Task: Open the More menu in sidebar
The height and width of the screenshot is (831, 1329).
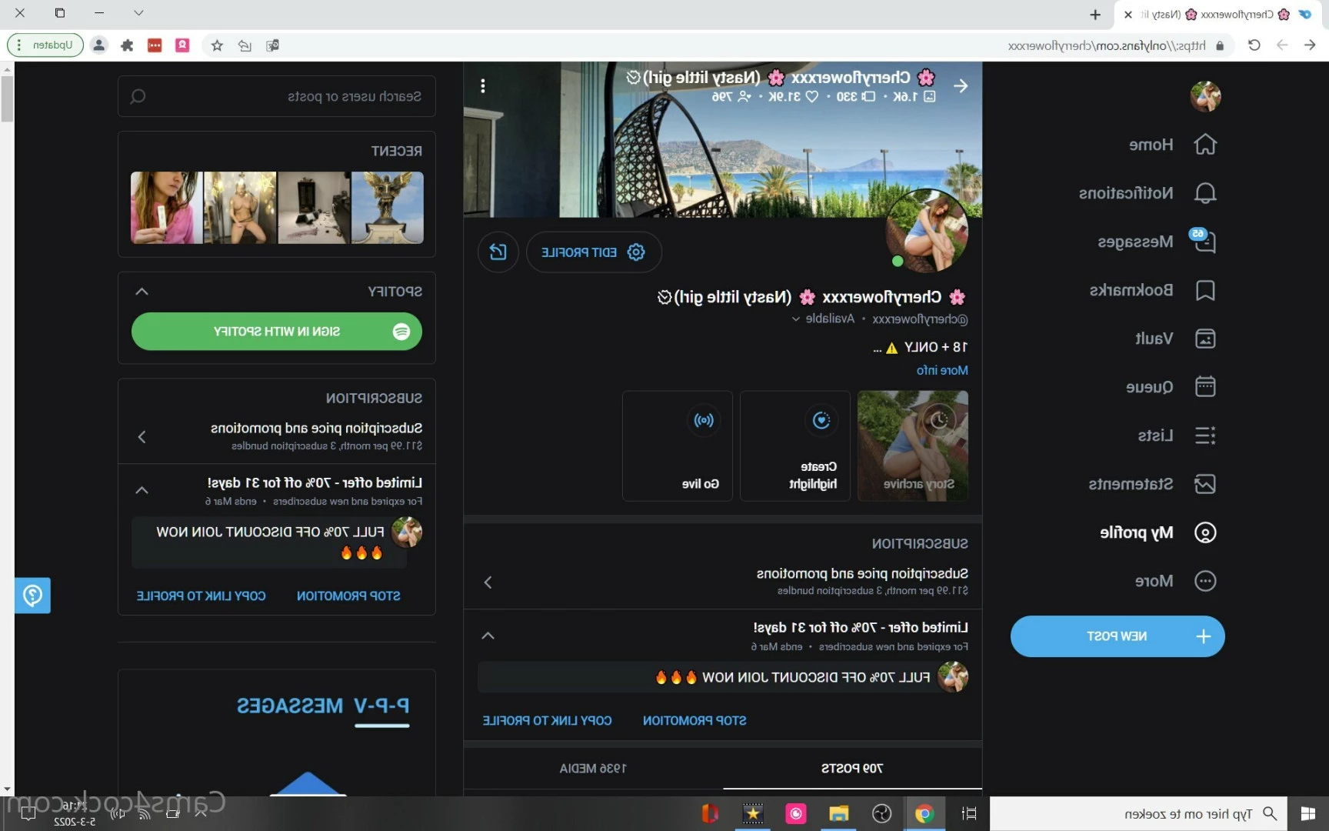Action: (1174, 581)
